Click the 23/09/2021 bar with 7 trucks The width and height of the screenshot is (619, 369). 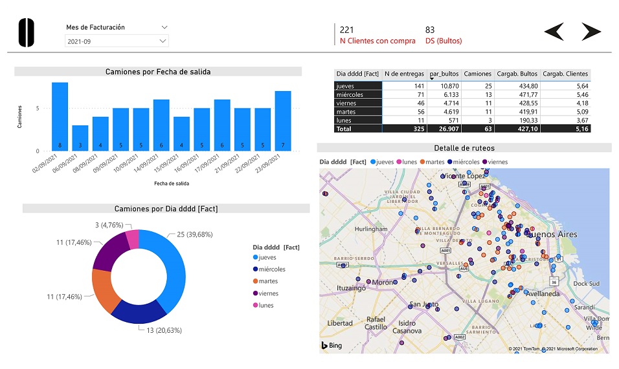283,121
